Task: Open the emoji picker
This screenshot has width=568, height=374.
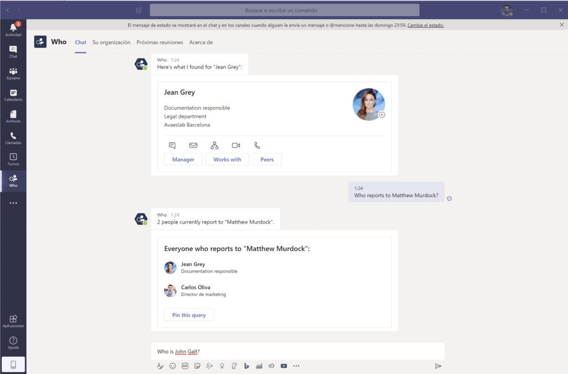Action: click(x=173, y=366)
